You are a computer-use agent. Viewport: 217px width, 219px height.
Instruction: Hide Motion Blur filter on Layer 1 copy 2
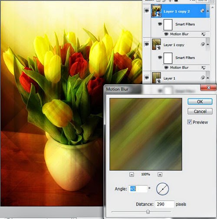point(166,34)
